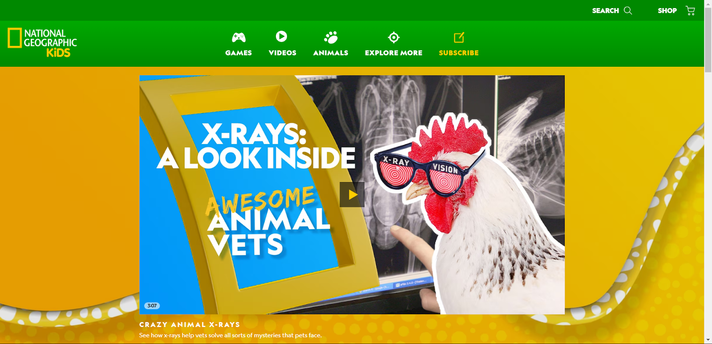The height and width of the screenshot is (344, 712).
Task: Open the GAMES menu label
Action: (239, 53)
